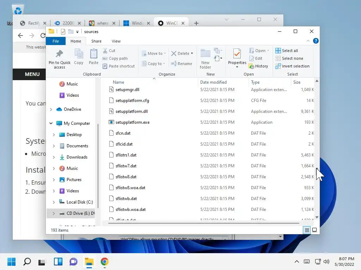Screen dimensions: 361x270
Task: Close the 22000 browser tab
Action: tap(79, 23)
